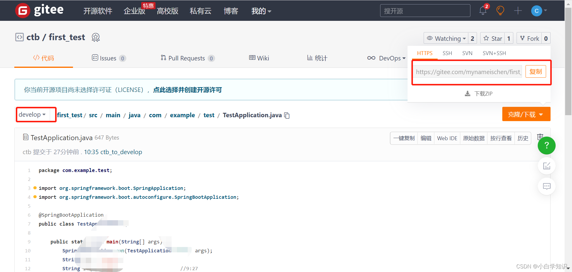Click 编辑 edit button
The height and width of the screenshot is (272, 572).
[x=426, y=138]
